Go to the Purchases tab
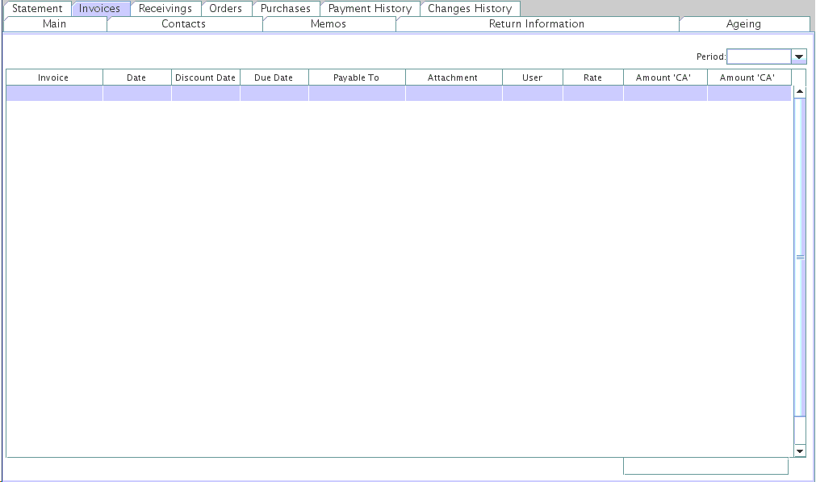The image size is (816, 482). [x=285, y=9]
